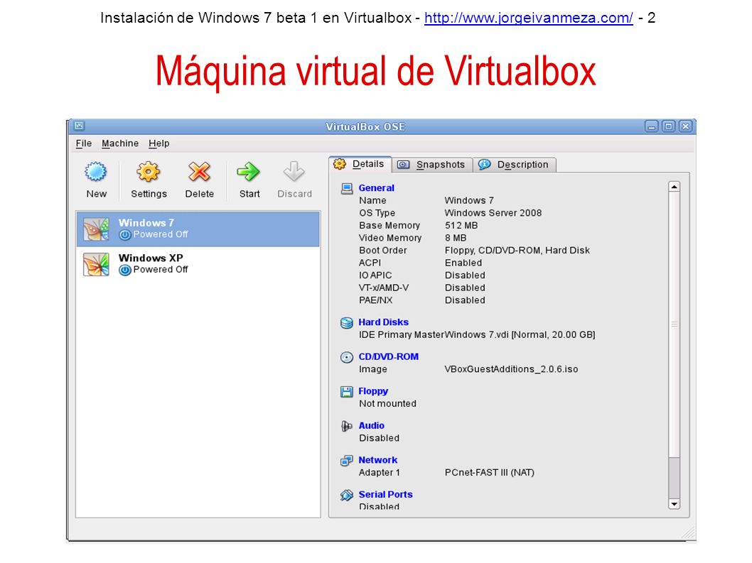Viewport: 752px width, 563px height.
Task: Click the VirtualBox title bar window icon
Action: coord(79,126)
